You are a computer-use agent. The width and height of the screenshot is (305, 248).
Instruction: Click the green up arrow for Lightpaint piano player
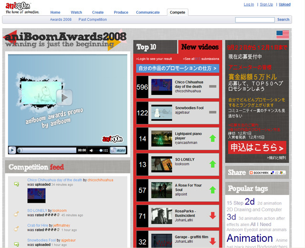pos(213,138)
